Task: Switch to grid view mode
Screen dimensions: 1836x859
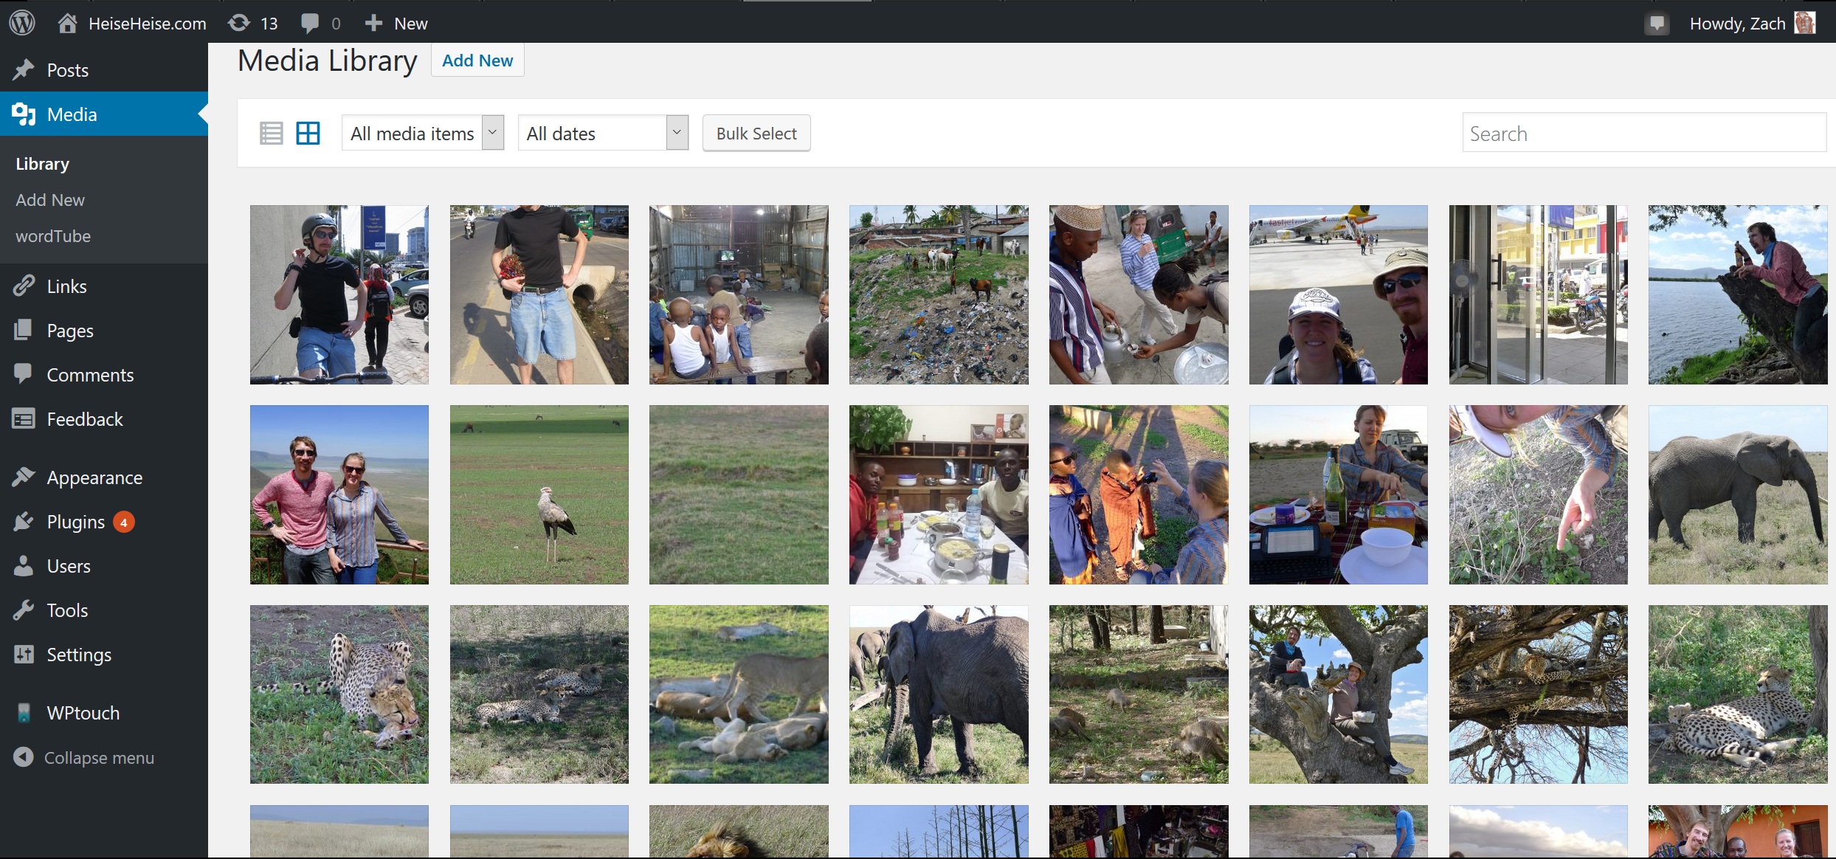Action: [308, 134]
